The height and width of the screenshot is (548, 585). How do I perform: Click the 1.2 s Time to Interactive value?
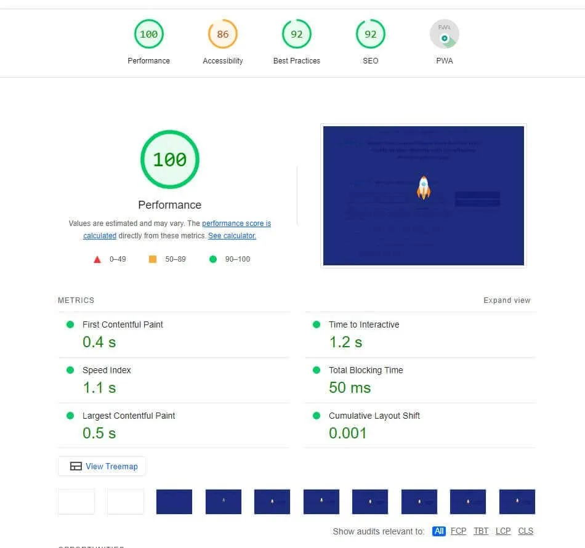pyautogui.click(x=345, y=342)
